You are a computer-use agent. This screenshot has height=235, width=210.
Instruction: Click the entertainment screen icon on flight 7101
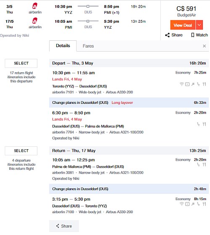[x=187, y=84]
